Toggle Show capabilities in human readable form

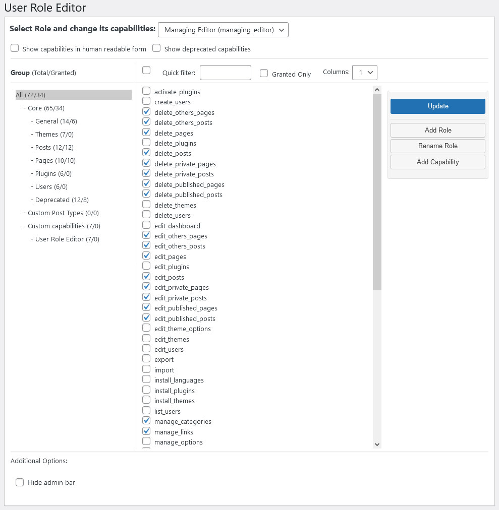(15, 48)
